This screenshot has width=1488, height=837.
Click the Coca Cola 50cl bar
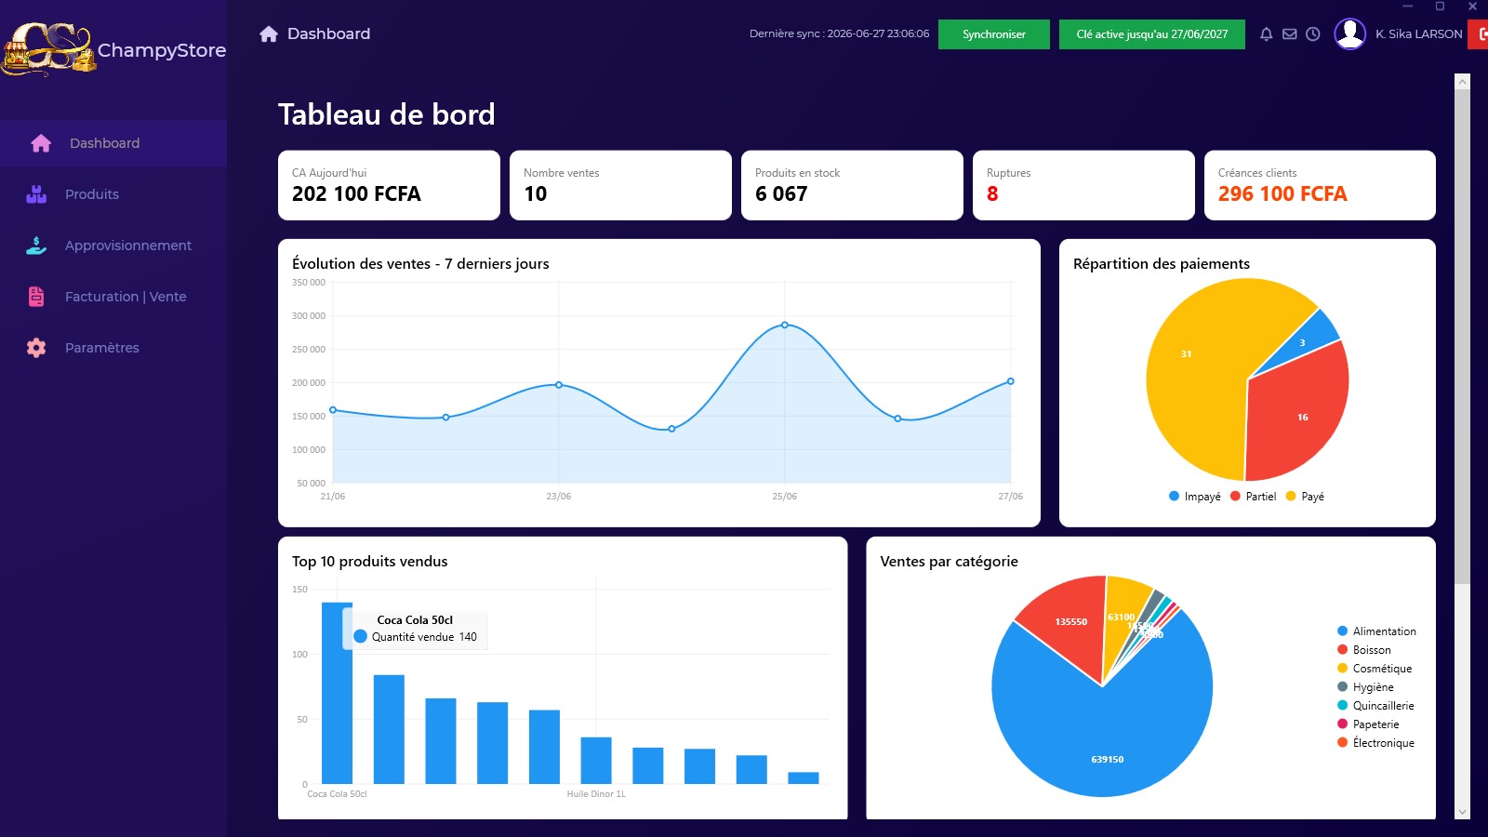[x=337, y=693]
